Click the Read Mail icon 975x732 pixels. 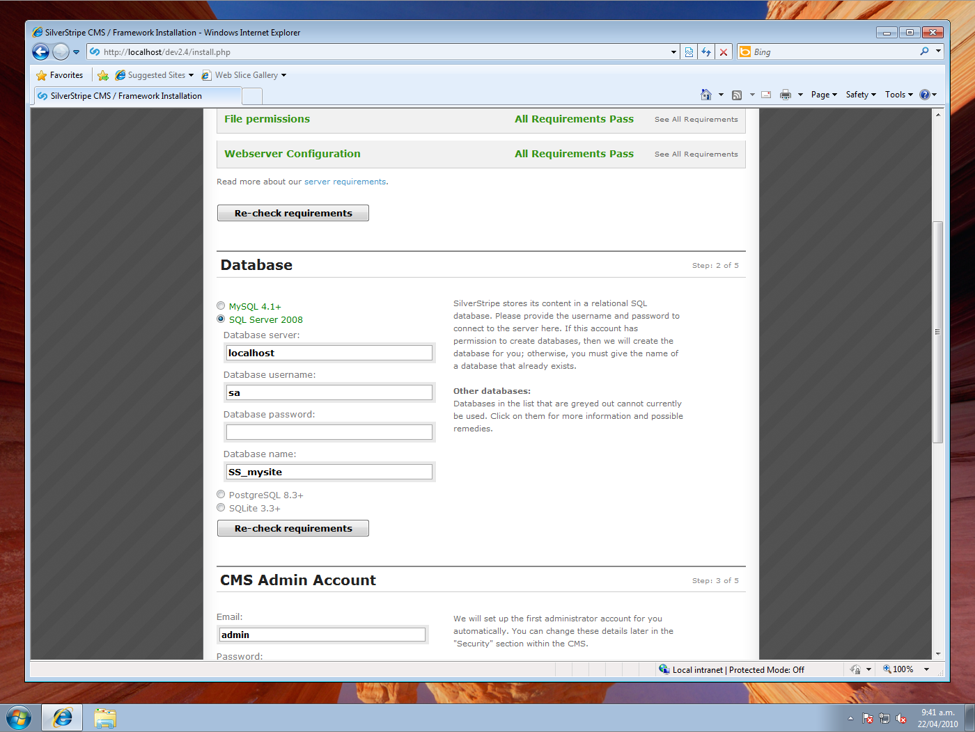click(x=765, y=94)
